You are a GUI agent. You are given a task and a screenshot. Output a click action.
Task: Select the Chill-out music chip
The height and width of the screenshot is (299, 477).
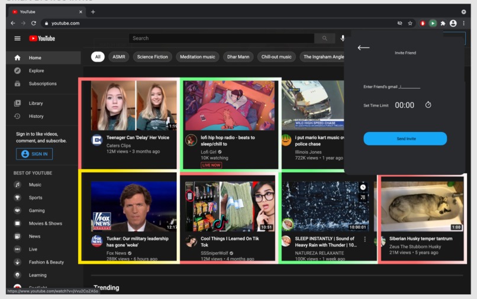(x=276, y=57)
